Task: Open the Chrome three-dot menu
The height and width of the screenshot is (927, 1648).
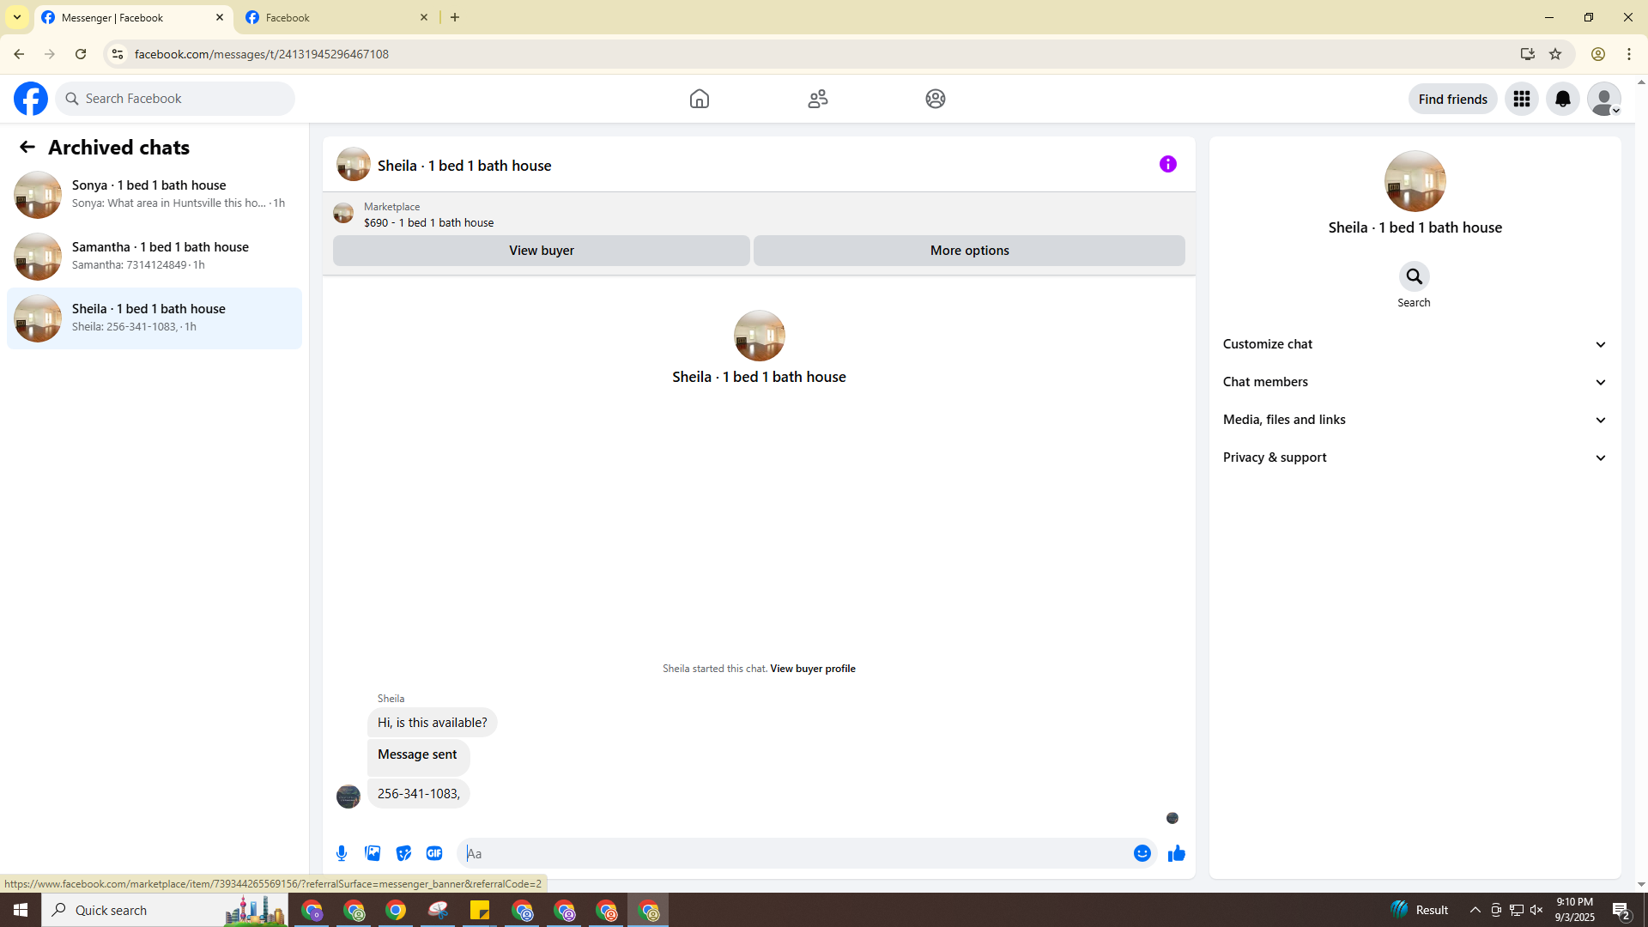Action: (x=1629, y=54)
